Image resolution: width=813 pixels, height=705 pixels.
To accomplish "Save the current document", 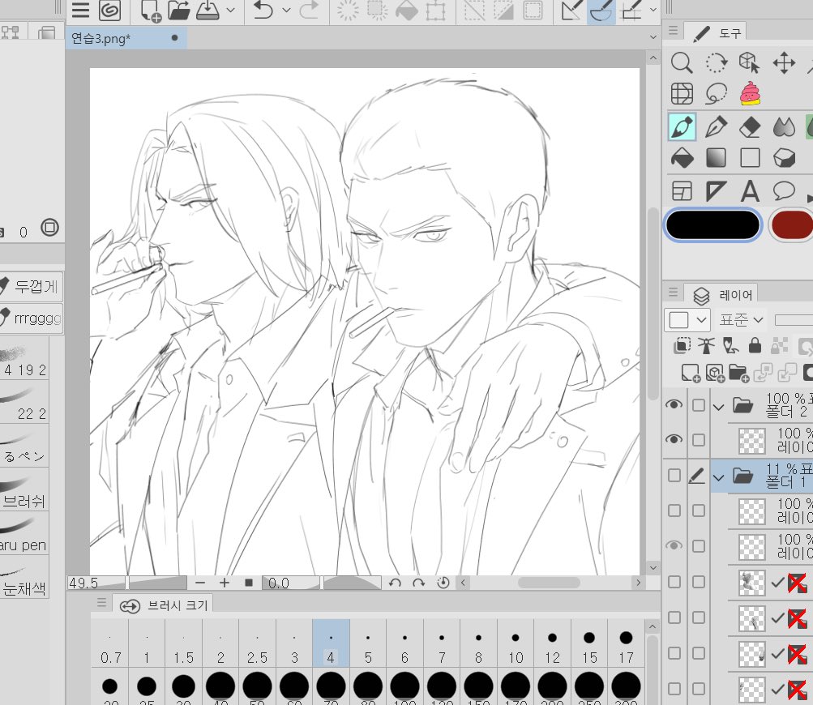I will (x=208, y=10).
